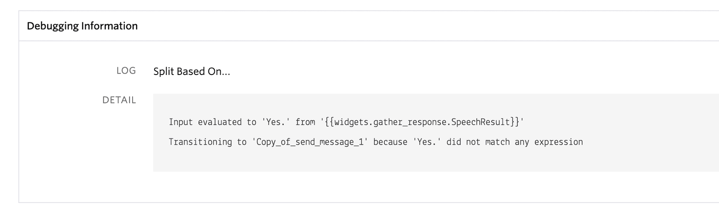Click the 'Copy_of_send_message_1' widget name
This screenshot has height=211, width=719.
[310, 142]
